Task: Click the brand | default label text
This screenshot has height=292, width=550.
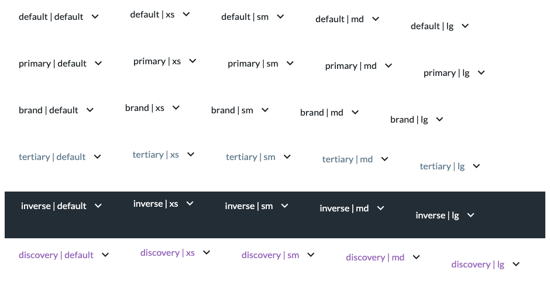Action: point(48,110)
